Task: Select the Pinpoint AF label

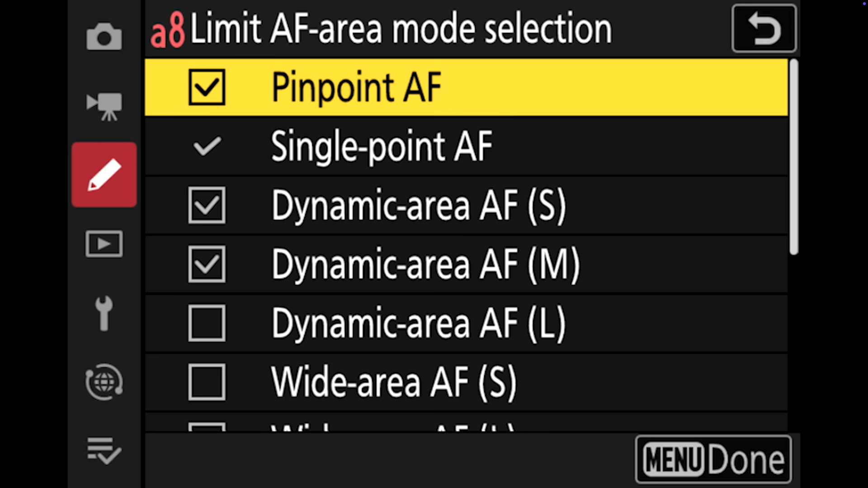Action: point(356,87)
